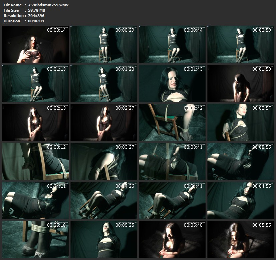This screenshot has width=276, height=260.
Task: Click the last thumbnail stamped 00:05:55
Action: click(x=241, y=239)
